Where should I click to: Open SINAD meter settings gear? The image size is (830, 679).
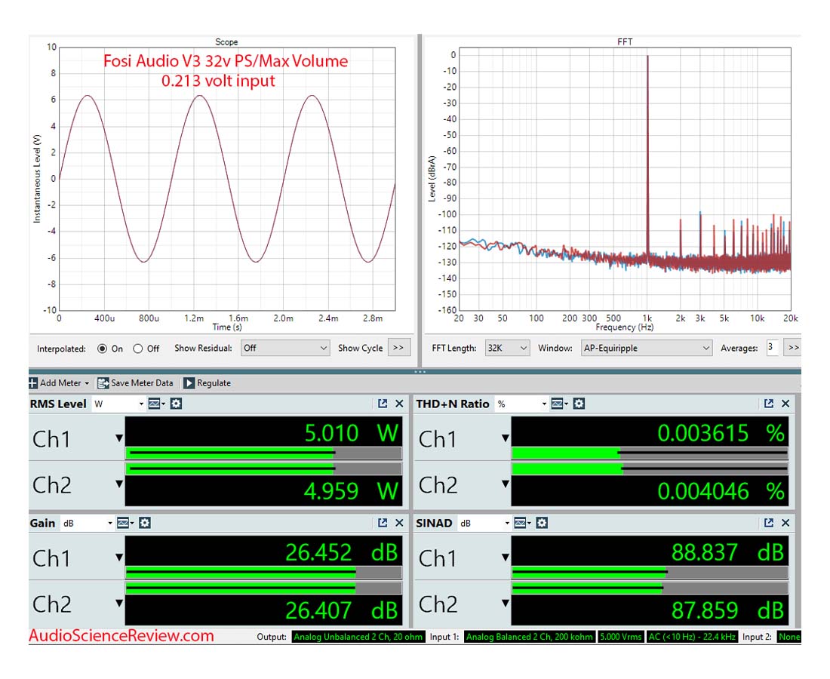click(542, 523)
